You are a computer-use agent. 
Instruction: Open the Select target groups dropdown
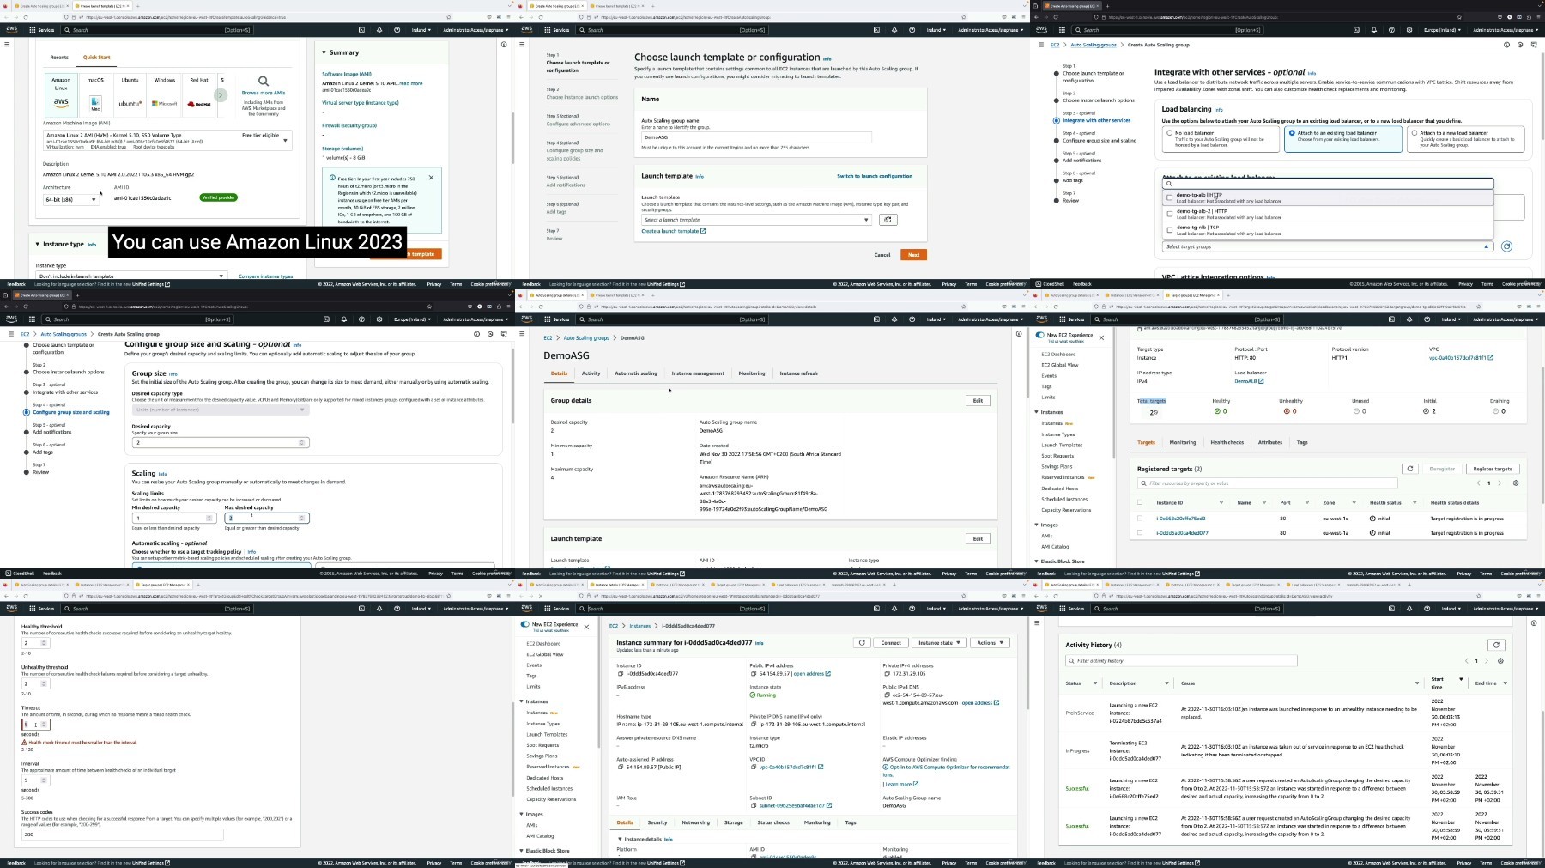[1328, 246]
